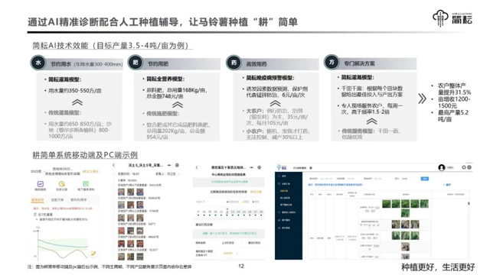Select the underlined orange first tab in mobile app
The image size is (490, 275).
[x=38, y=200]
